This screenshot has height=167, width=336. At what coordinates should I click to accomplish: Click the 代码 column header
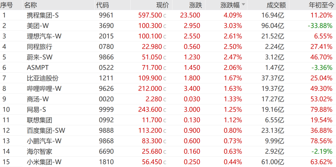[x=103, y=5]
